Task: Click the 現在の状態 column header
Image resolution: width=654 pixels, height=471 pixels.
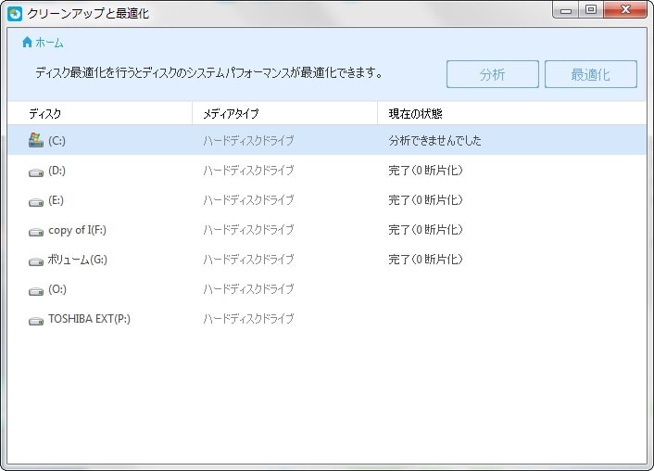Action: tap(415, 113)
